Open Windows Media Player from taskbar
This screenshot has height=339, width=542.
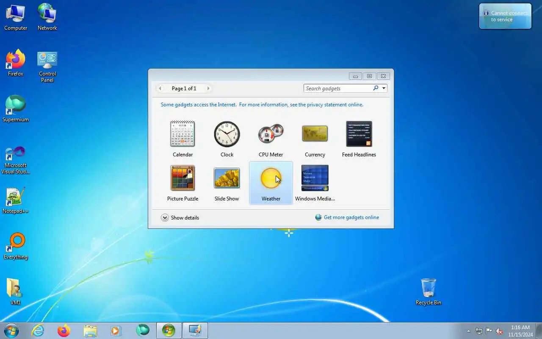coord(116,331)
